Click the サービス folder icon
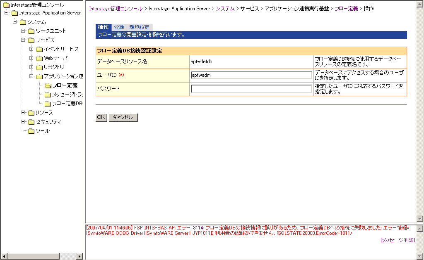This screenshot has height=260, width=424. tap(31, 40)
